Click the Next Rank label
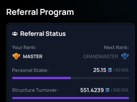The image size is (137, 102). (116, 47)
